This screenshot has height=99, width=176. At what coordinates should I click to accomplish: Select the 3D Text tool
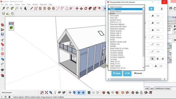click(x=26, y=9)
